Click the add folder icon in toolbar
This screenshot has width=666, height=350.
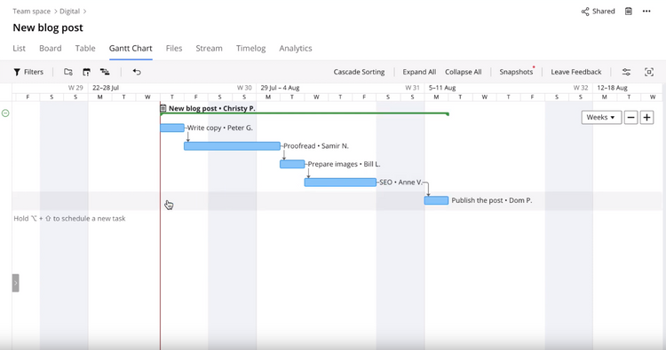point(68,72)
